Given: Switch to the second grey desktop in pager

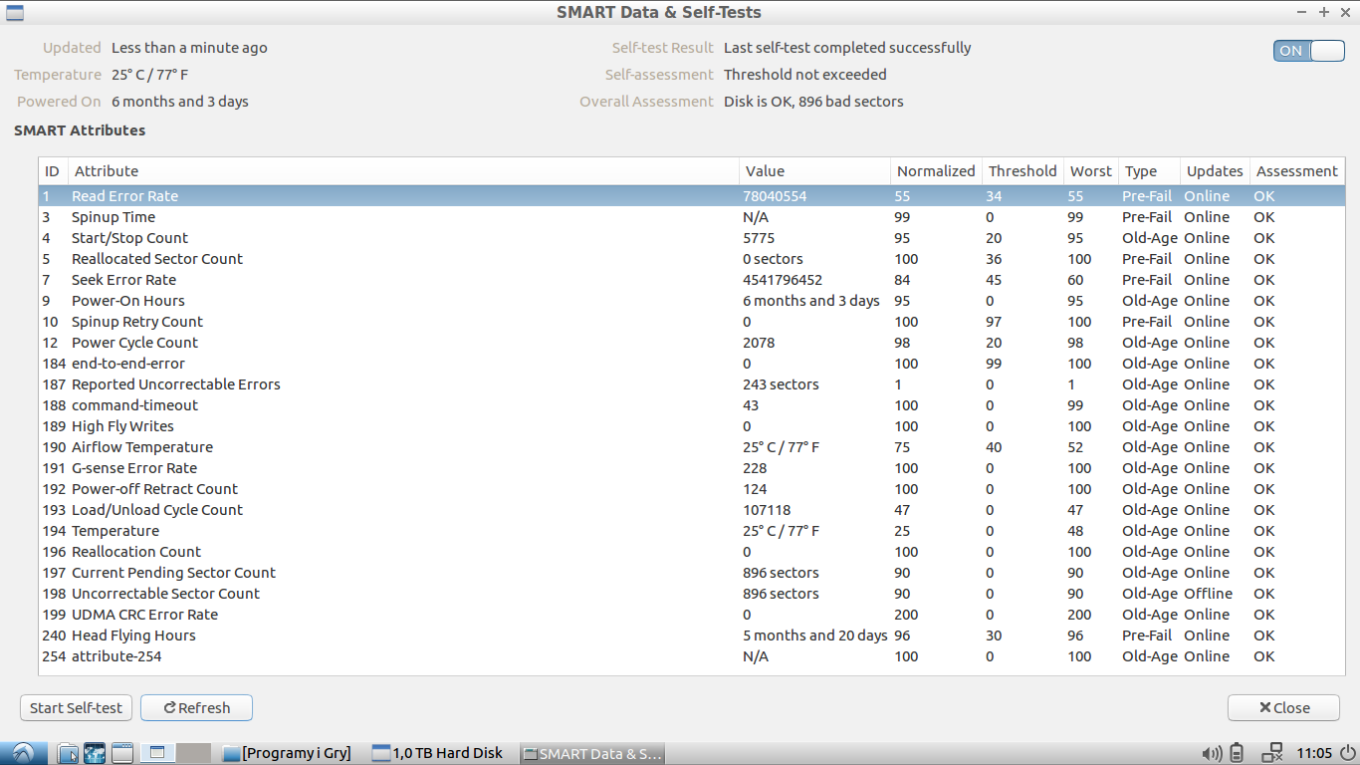Looking at the screenshot, I should tap(193, 753).
